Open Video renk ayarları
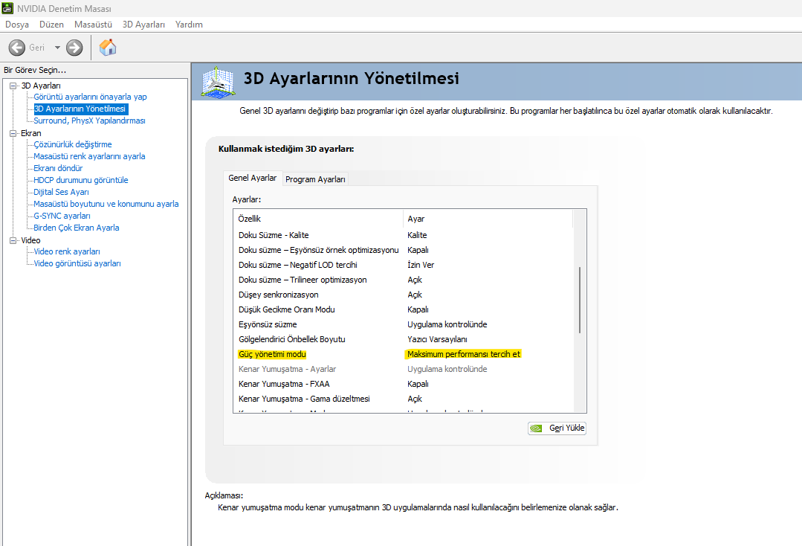The image size is (802, 546). [x=67, y=251]
